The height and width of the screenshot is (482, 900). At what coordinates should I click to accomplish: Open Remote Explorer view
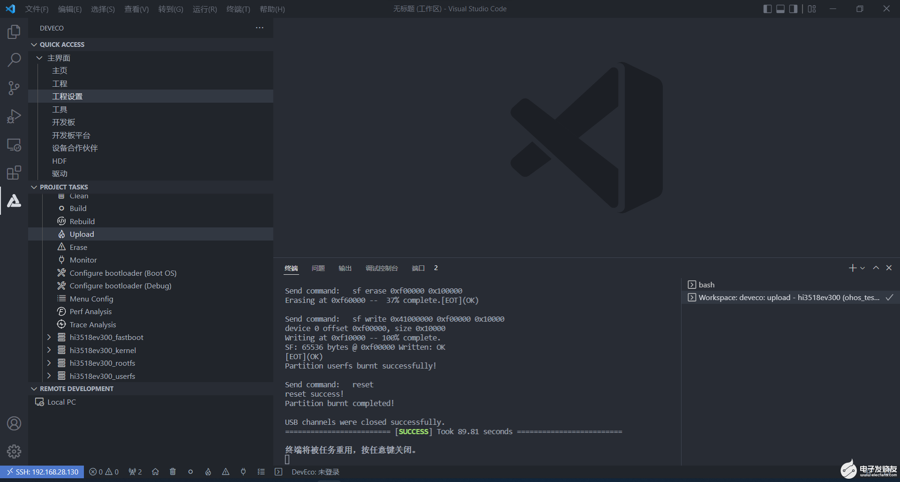(14, 144)
